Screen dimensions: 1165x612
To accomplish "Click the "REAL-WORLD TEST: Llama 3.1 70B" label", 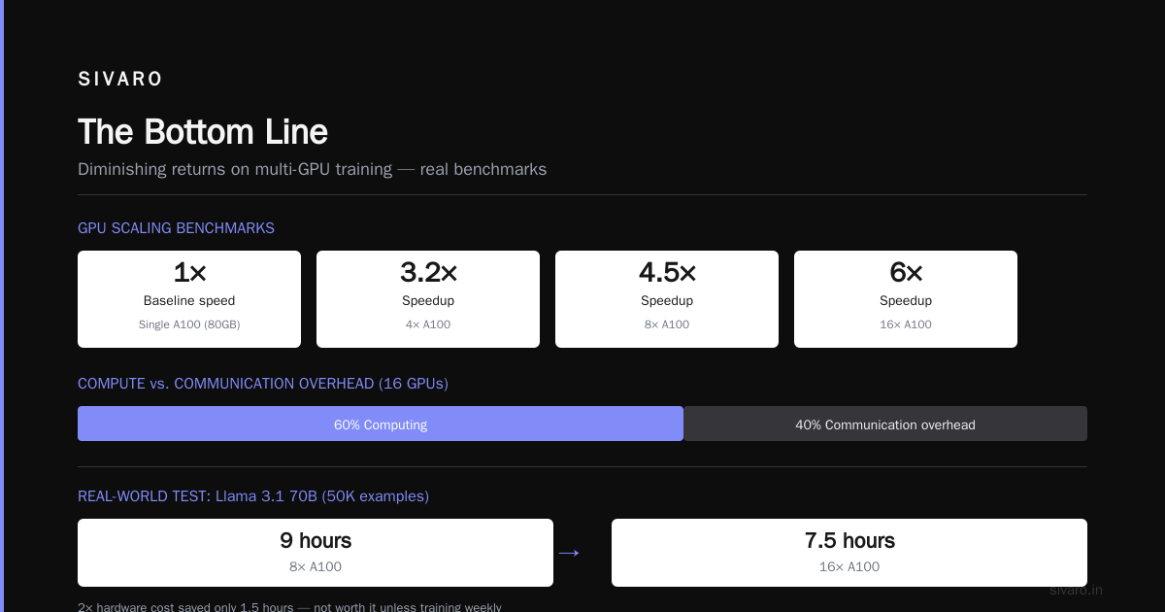I will (x=253, y=496).
